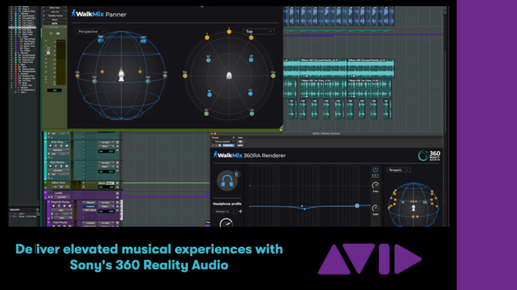Select the listener head in Top view
The image size is (517, 290).
[229, 75]
